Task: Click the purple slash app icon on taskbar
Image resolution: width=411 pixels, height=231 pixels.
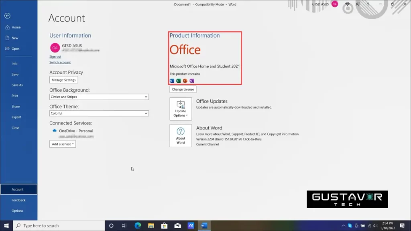Action: coord(191,226)
